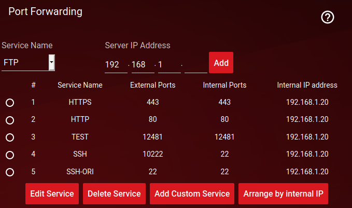352x208 pixels.
Task: Click the dropdown arrow beside FTP
Action: coord(51,63)
